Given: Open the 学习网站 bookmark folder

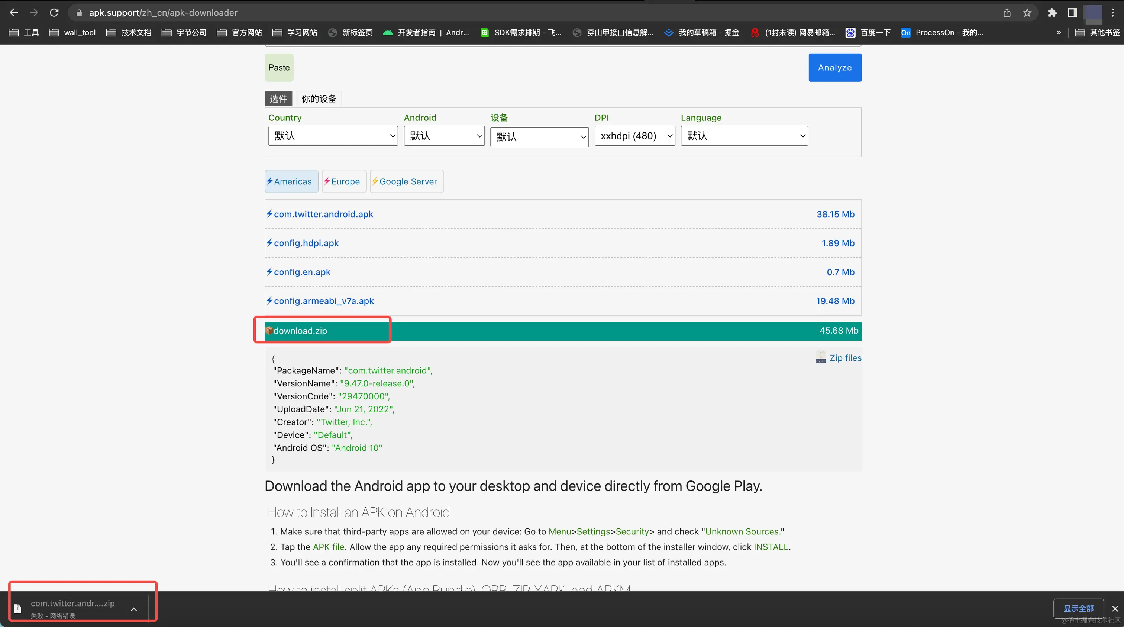Looking at the screenshot, I should coord(294,33).
